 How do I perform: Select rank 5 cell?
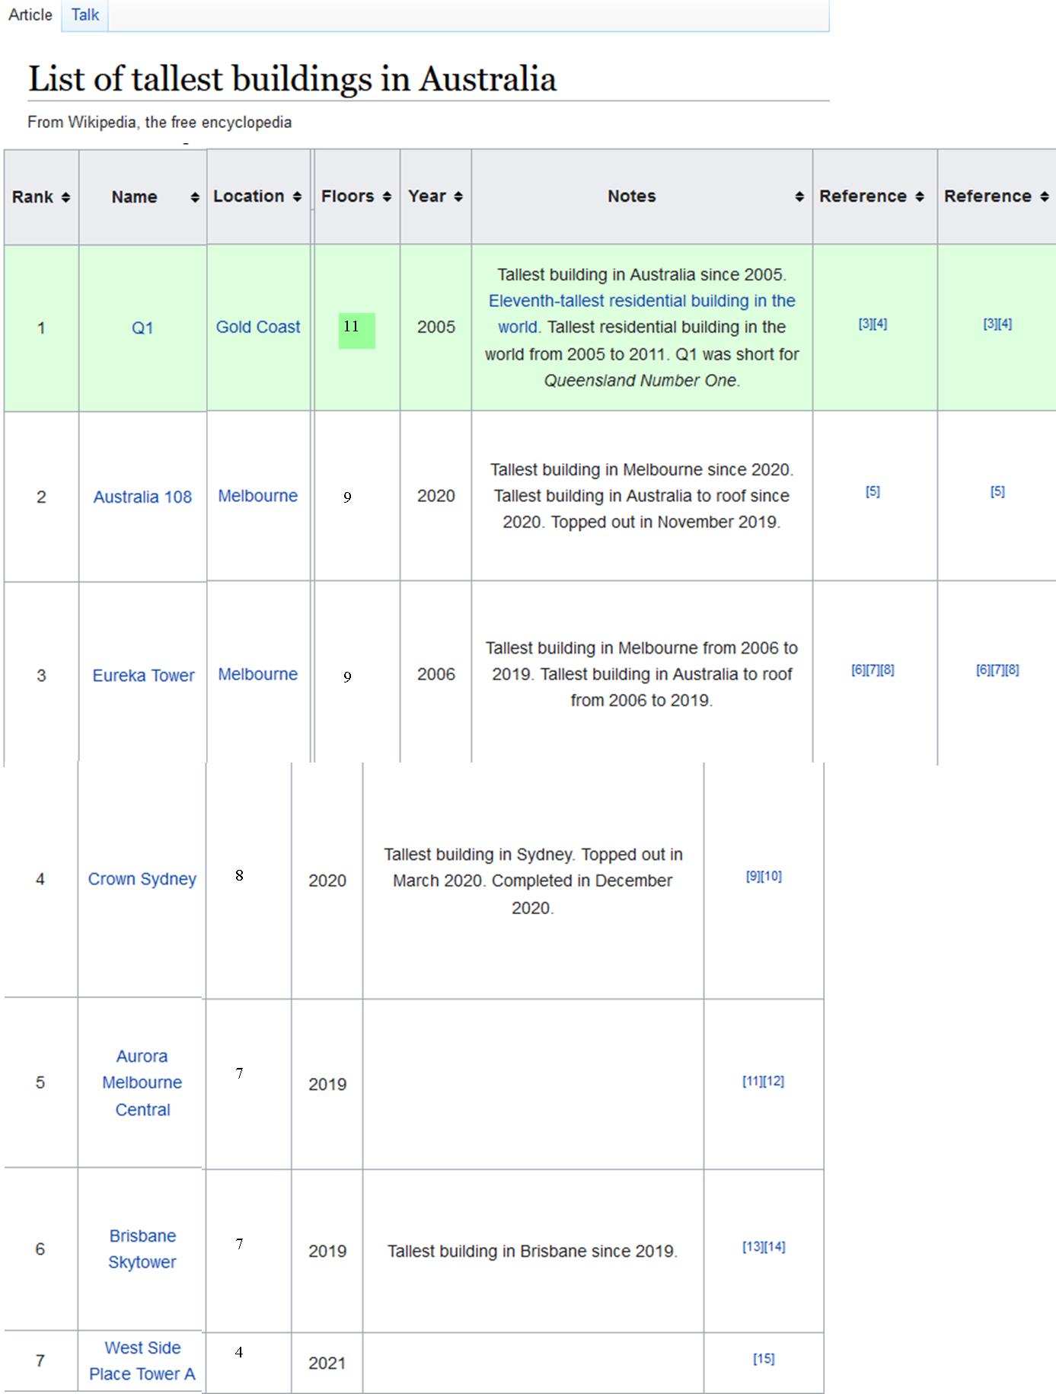click(x=40, y=1082)
